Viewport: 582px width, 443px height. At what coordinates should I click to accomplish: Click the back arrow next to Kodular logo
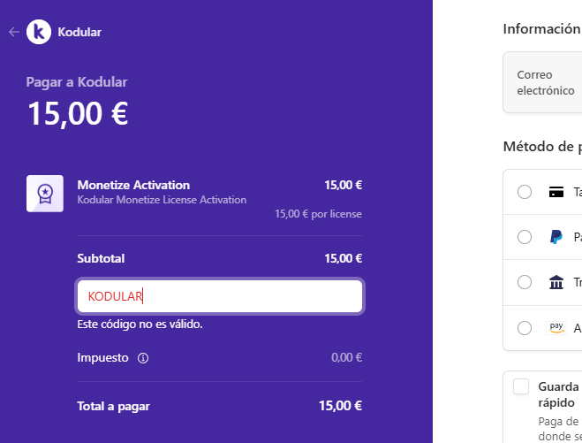click(13, 32)
